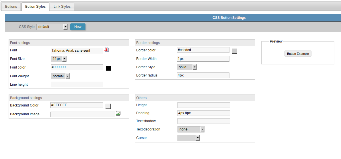Click the Button Example preview button

298,54
